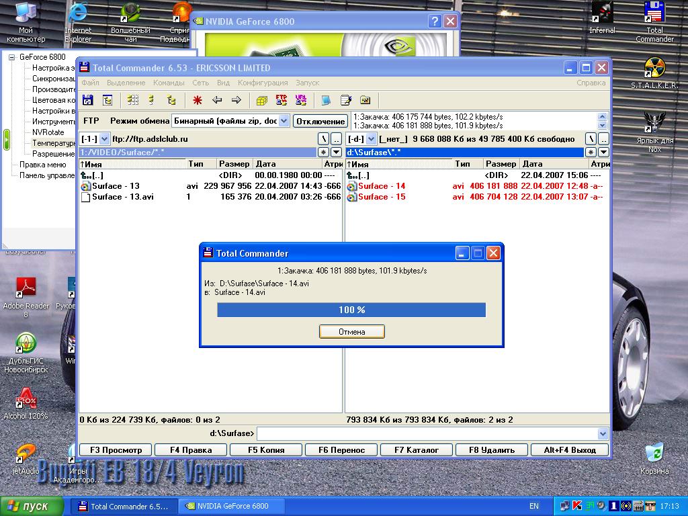Click the blue sheet toolbar icon
The height and width of the screenshot is (516, 688).
point(326,101)
